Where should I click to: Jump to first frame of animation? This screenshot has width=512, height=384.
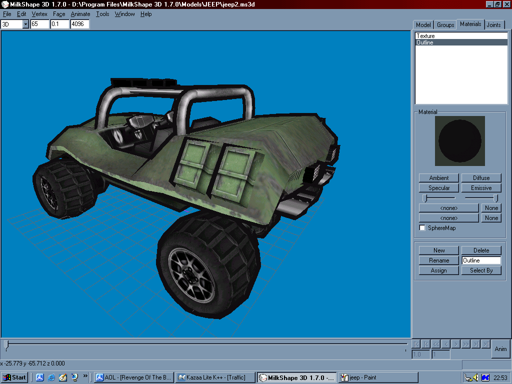click(415, 344)
